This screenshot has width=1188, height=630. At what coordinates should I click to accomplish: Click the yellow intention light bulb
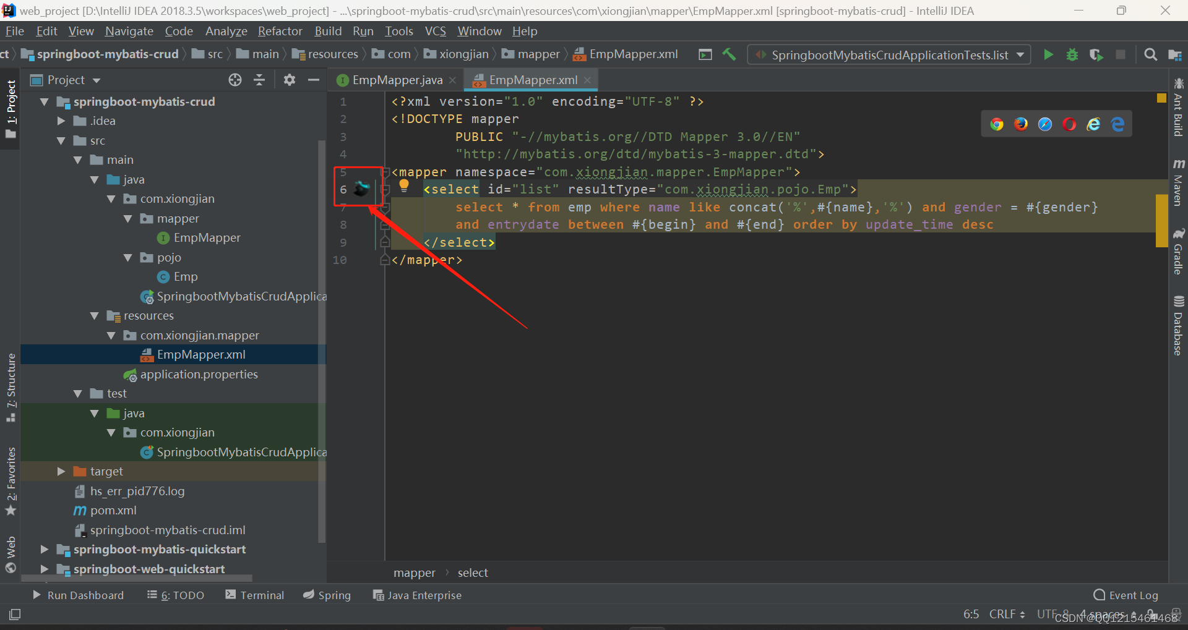pos(404,185)
